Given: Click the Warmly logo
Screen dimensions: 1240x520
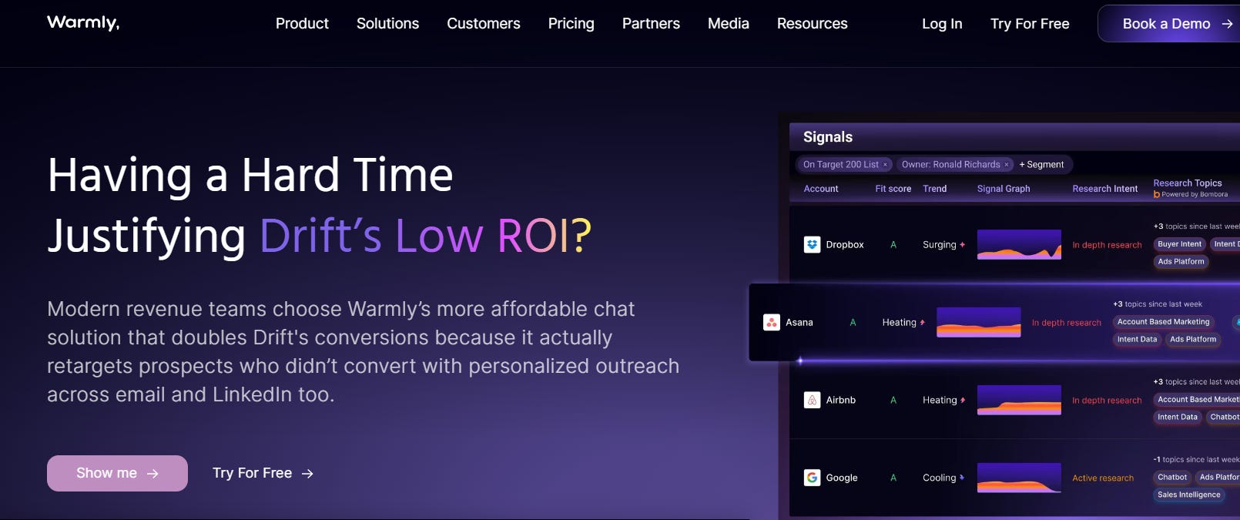Looking at the screenshot, I should 83,23.
